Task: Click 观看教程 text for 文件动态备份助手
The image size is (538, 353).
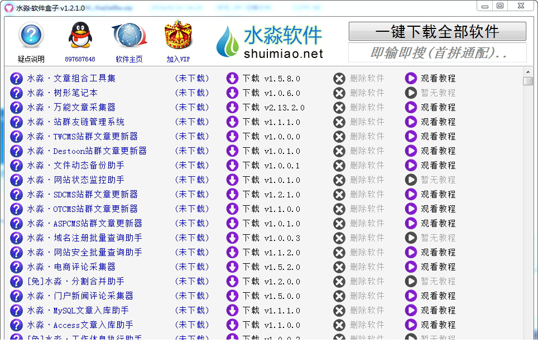Action: [x=438, y=166]
